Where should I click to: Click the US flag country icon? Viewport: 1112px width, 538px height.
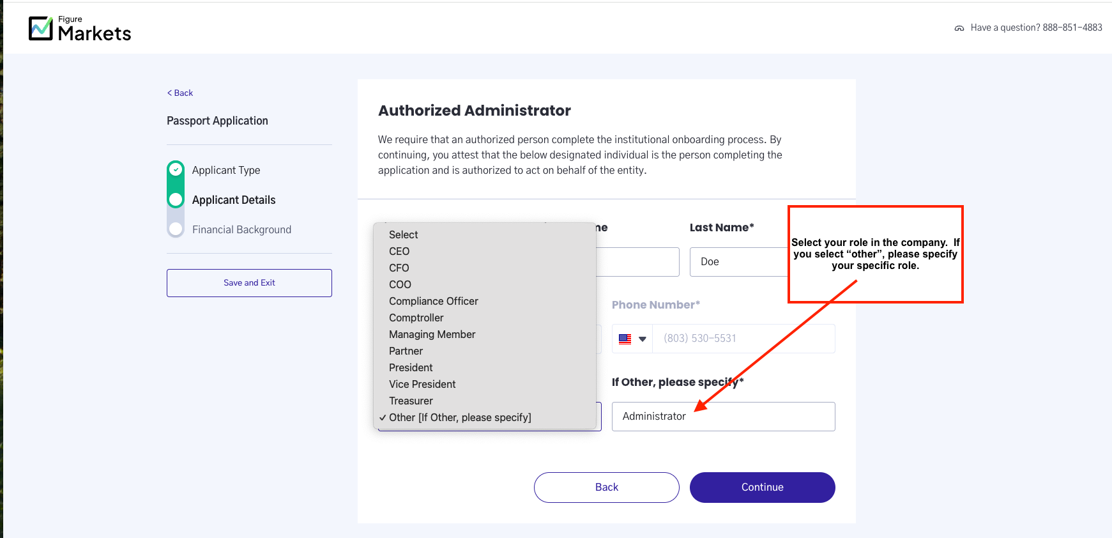(x=625, y=339)
